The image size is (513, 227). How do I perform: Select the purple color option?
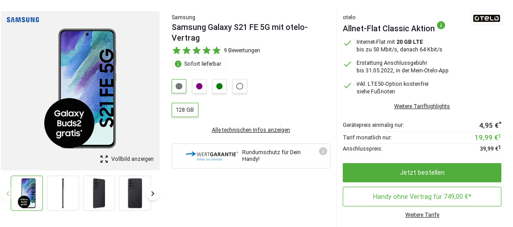click(199, 86)
